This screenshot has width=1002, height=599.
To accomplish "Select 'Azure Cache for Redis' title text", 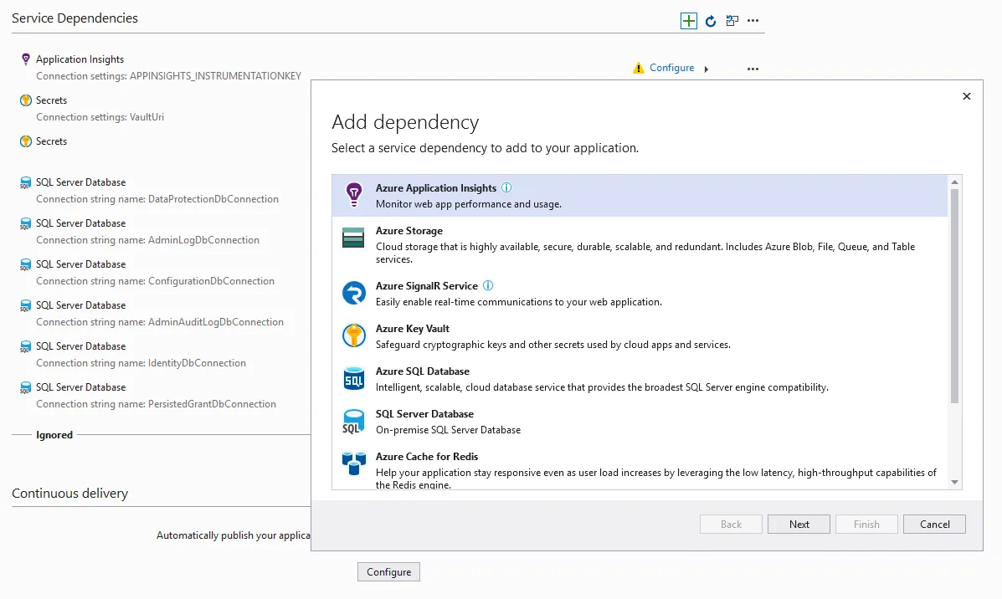I will point(427,457).
